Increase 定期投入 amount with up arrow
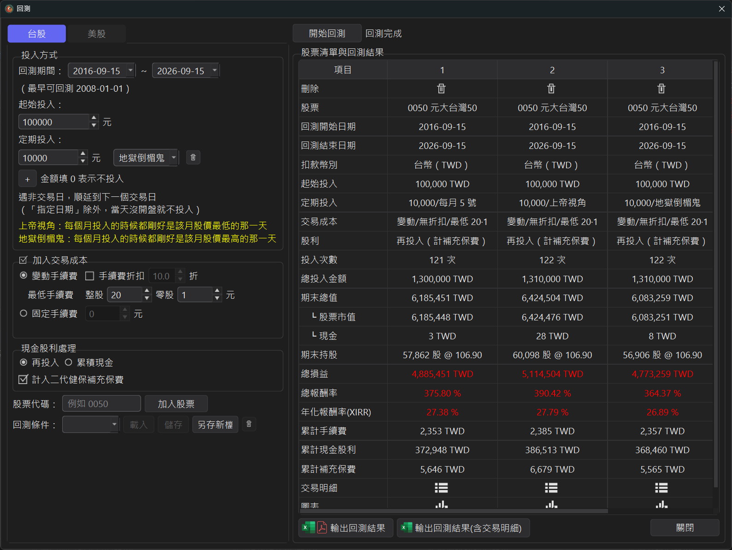Screen dimensions: 732x550 (x=83, y=154)
